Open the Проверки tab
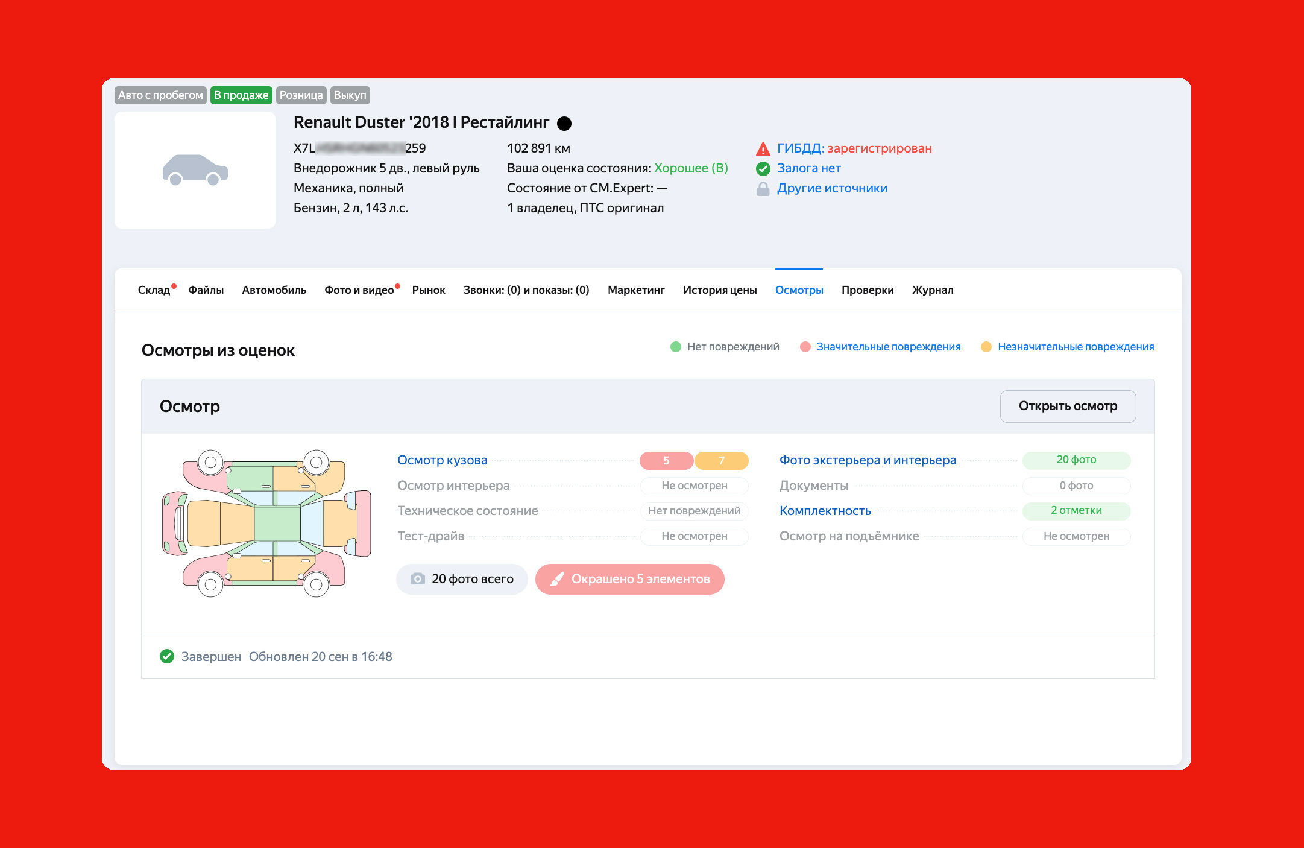Image resolution: width=1304 pixels, height=848 pixels. pyautogui.click(x=867, y=290)
